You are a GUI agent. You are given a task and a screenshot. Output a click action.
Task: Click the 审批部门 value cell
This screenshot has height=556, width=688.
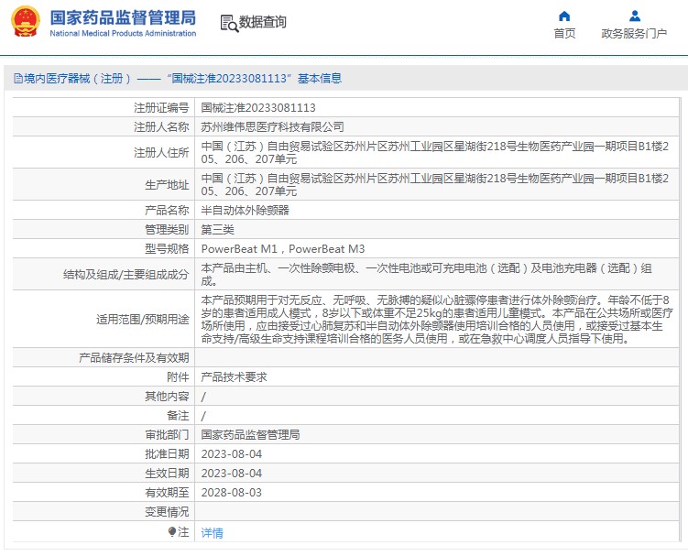tap(250, 434)
